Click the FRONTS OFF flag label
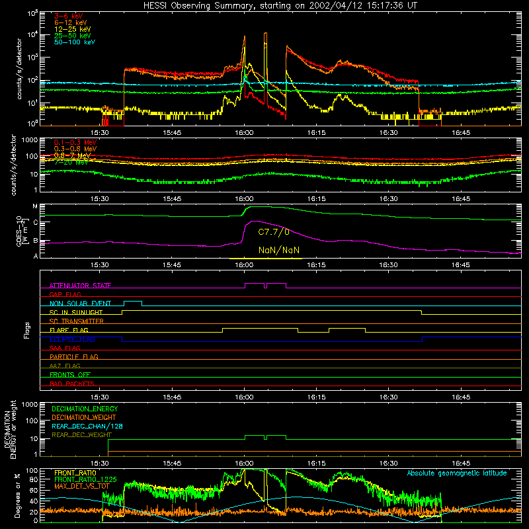Image resolution: width=529 pixels, height=529 pixels. (x=70, y=374)
